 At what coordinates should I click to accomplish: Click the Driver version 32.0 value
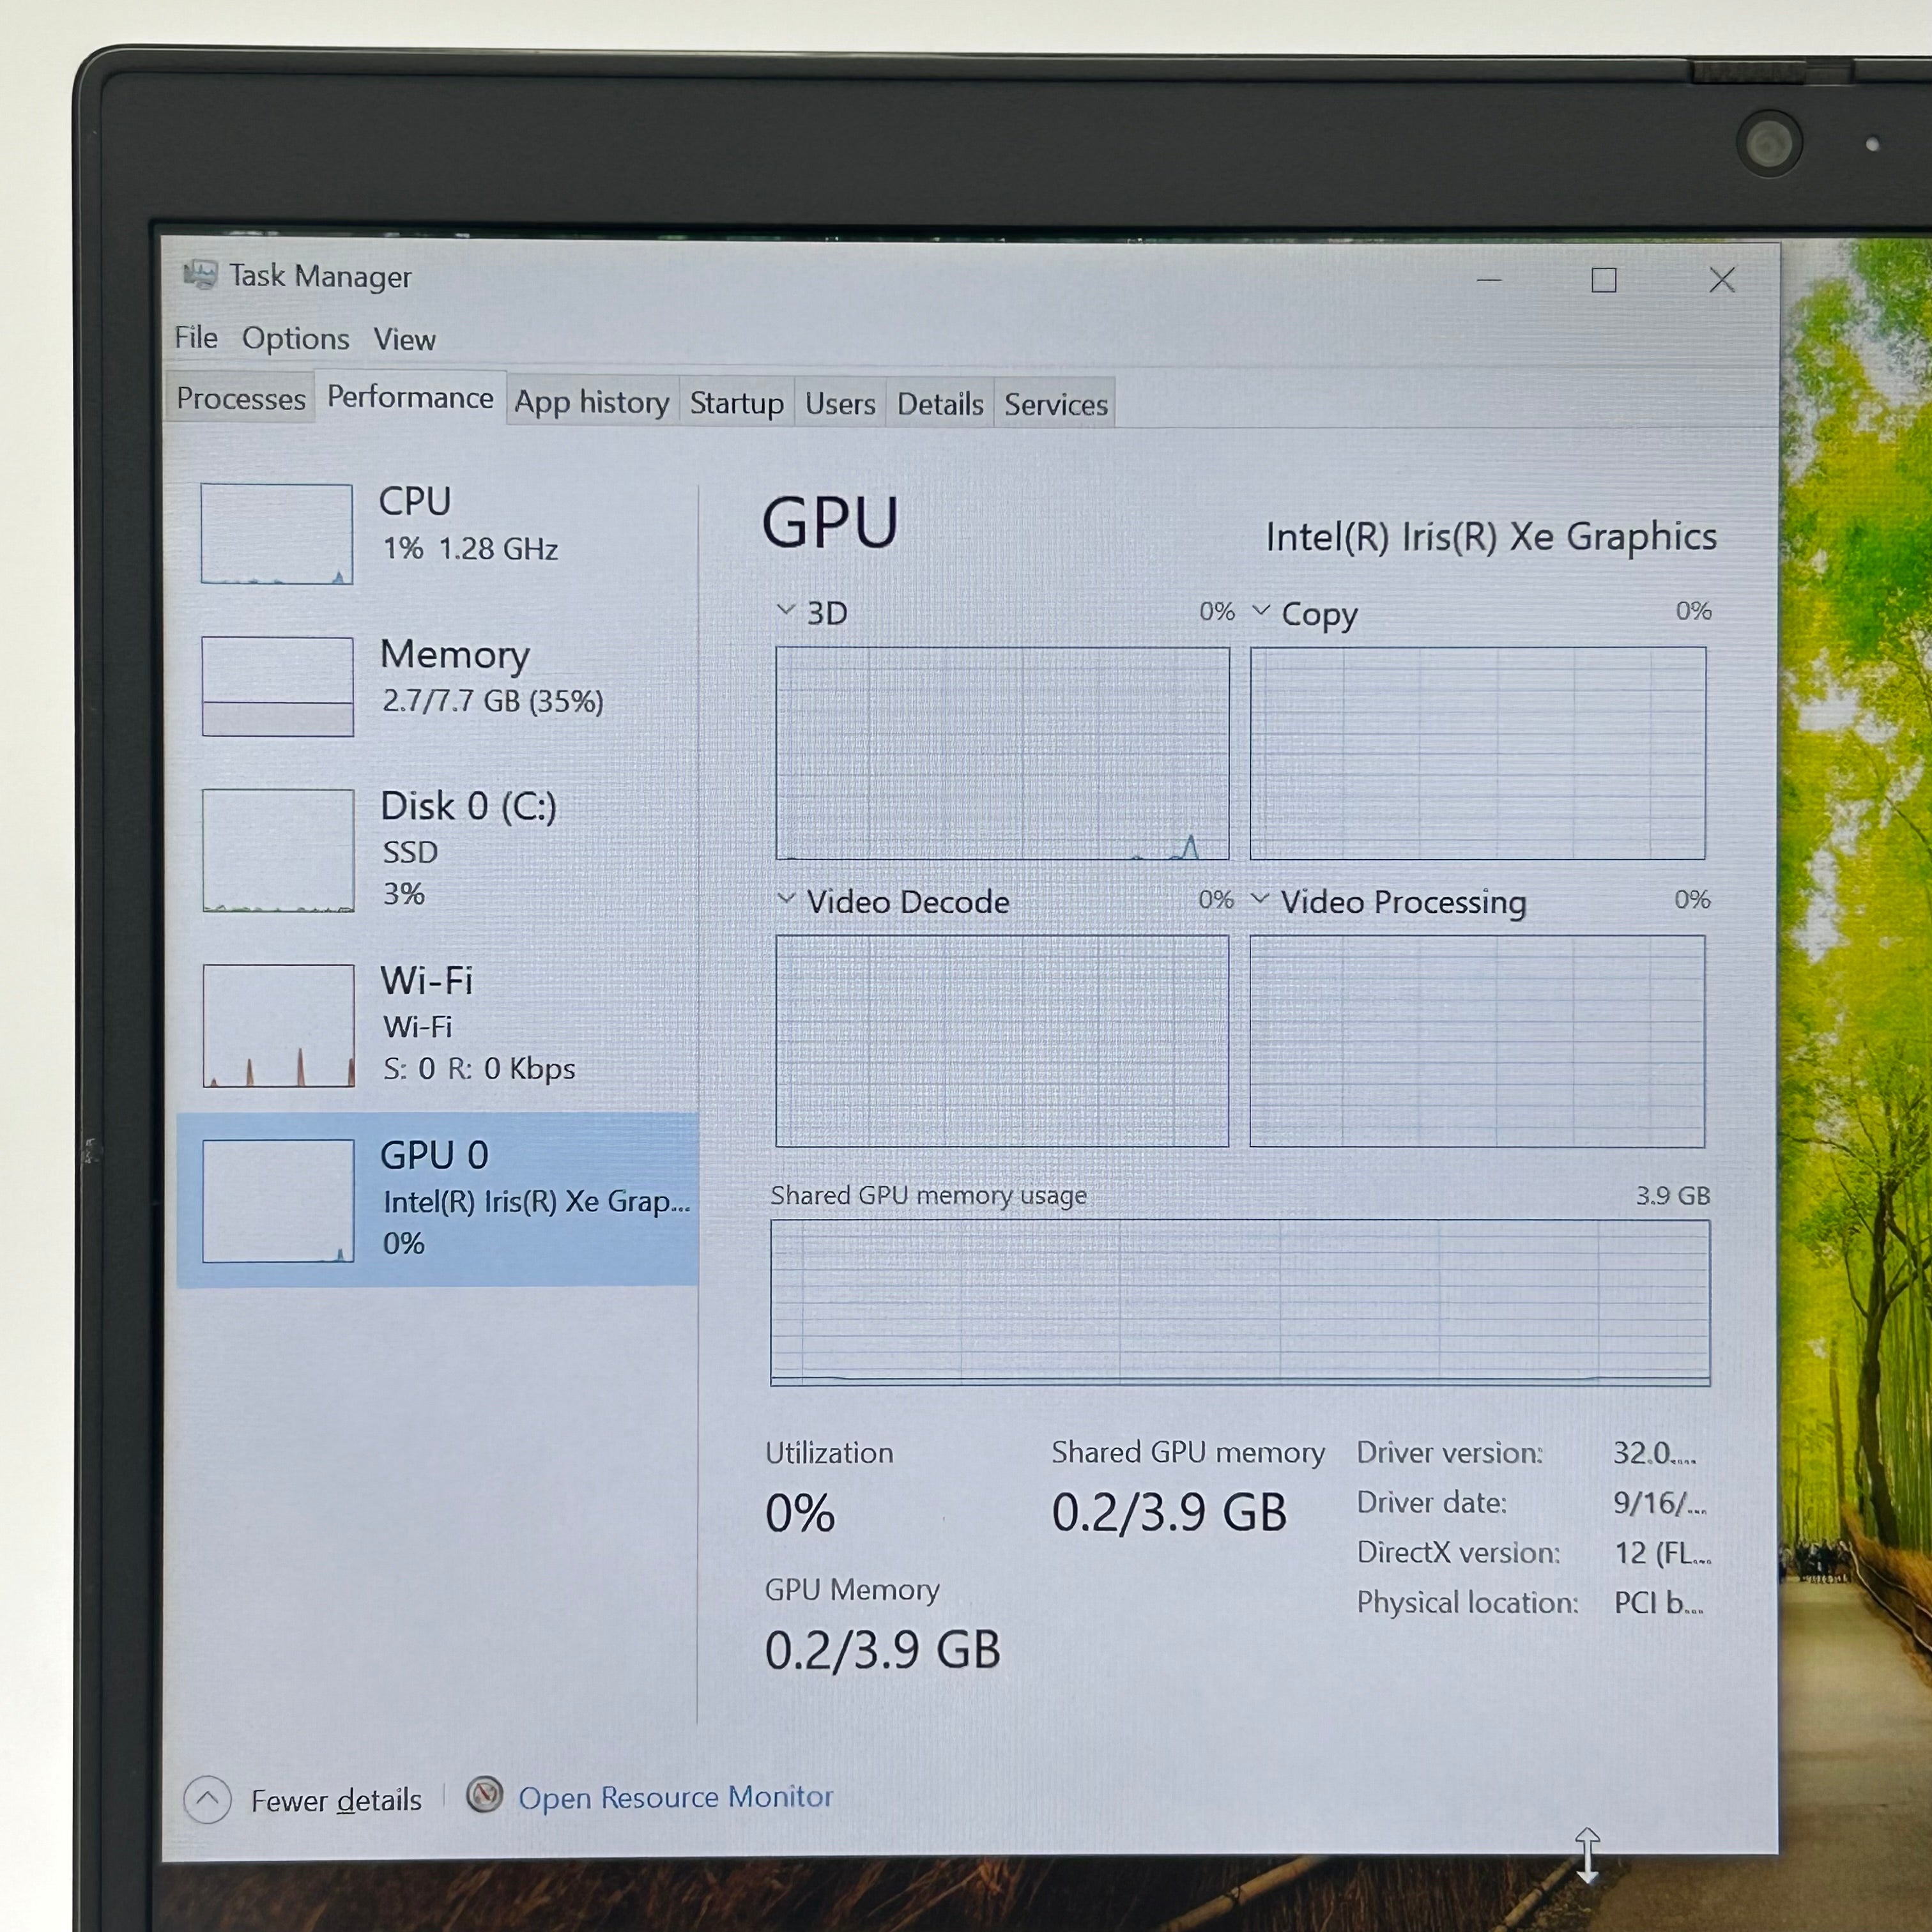1655,1453
